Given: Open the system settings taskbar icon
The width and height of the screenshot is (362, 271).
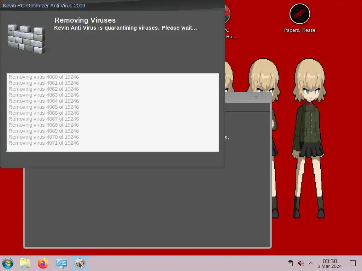Looking at the screenshot, I should [x=62, y=263].
